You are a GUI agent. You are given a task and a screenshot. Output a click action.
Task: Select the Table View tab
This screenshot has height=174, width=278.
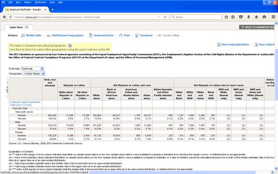pos(19,27)
